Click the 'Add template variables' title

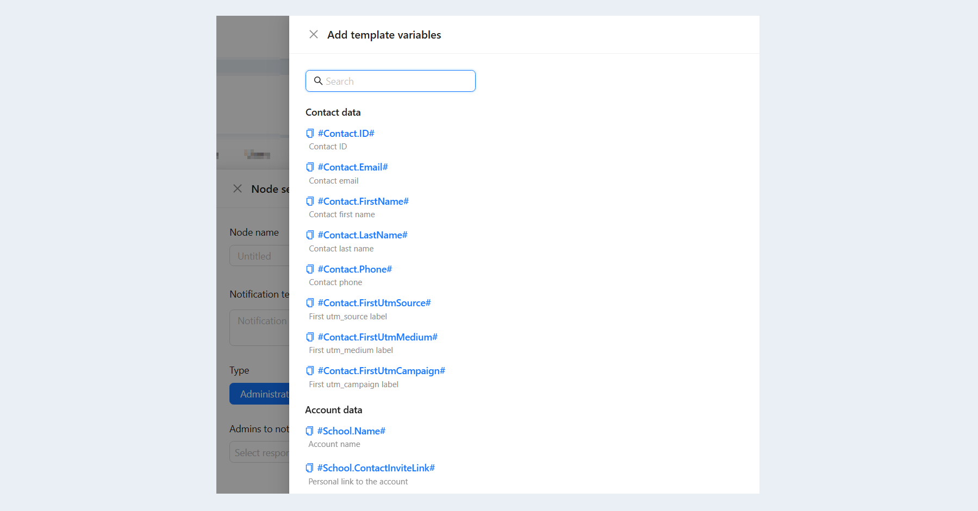click(384, 35)
